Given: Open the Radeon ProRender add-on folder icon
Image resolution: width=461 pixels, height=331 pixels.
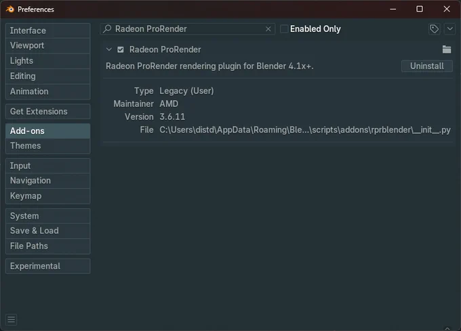Looking at the screenshot, I should coord(447,49).
